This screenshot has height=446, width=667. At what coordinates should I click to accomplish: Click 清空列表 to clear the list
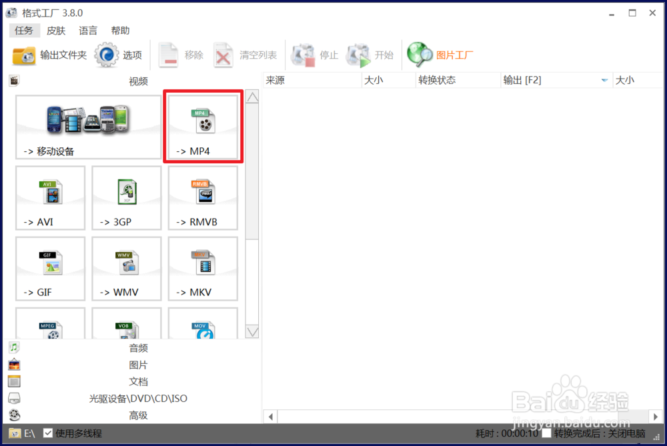[246, 55]
